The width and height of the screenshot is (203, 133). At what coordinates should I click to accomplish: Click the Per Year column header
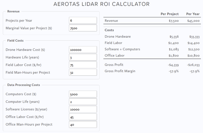point(193,14)
